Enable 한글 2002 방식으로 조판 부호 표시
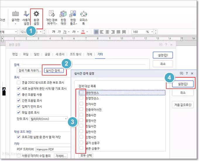 pos(19,83)
